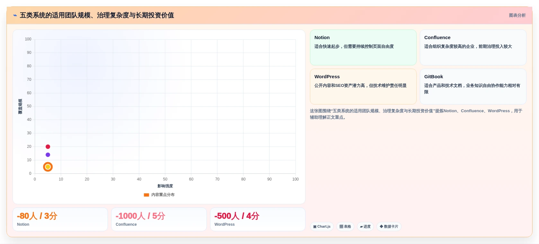The image size is (539, 244).
Task: Click the 图表分析 label in header
Action: click(517, 15)
